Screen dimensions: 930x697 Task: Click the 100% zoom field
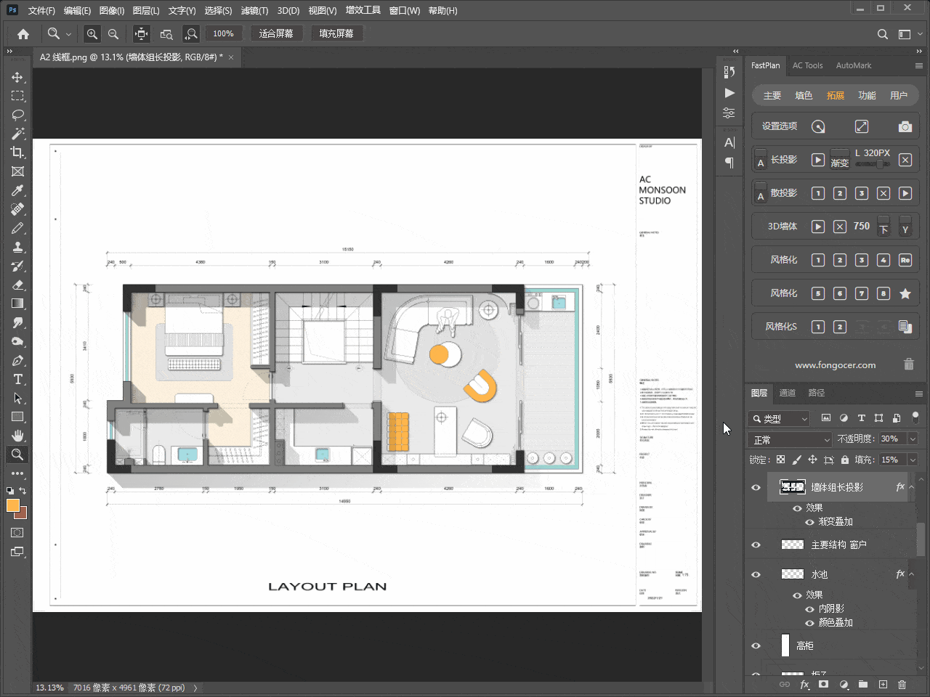[223, 33]
